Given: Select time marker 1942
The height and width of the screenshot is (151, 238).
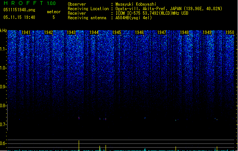Looking at the screenshot, I should [x=48, y=32].
